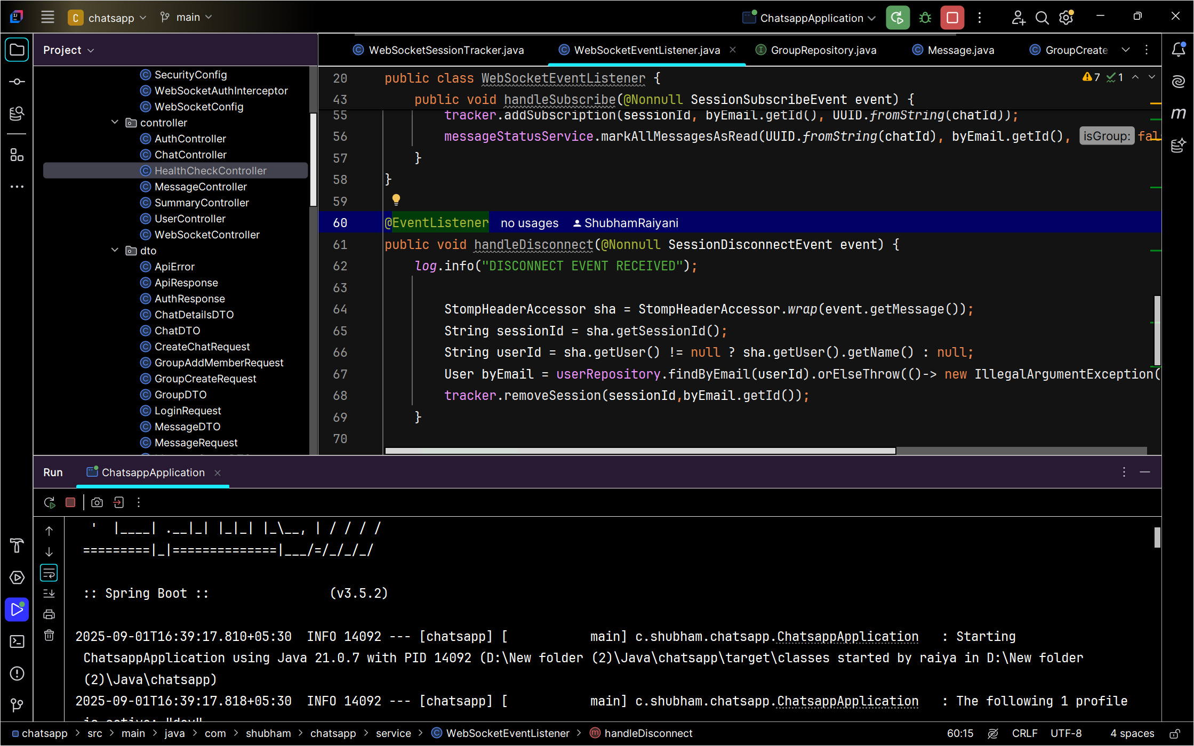
Task: Clear all console output trash icon
Action: pyautogui.click(x=49, y=635)
